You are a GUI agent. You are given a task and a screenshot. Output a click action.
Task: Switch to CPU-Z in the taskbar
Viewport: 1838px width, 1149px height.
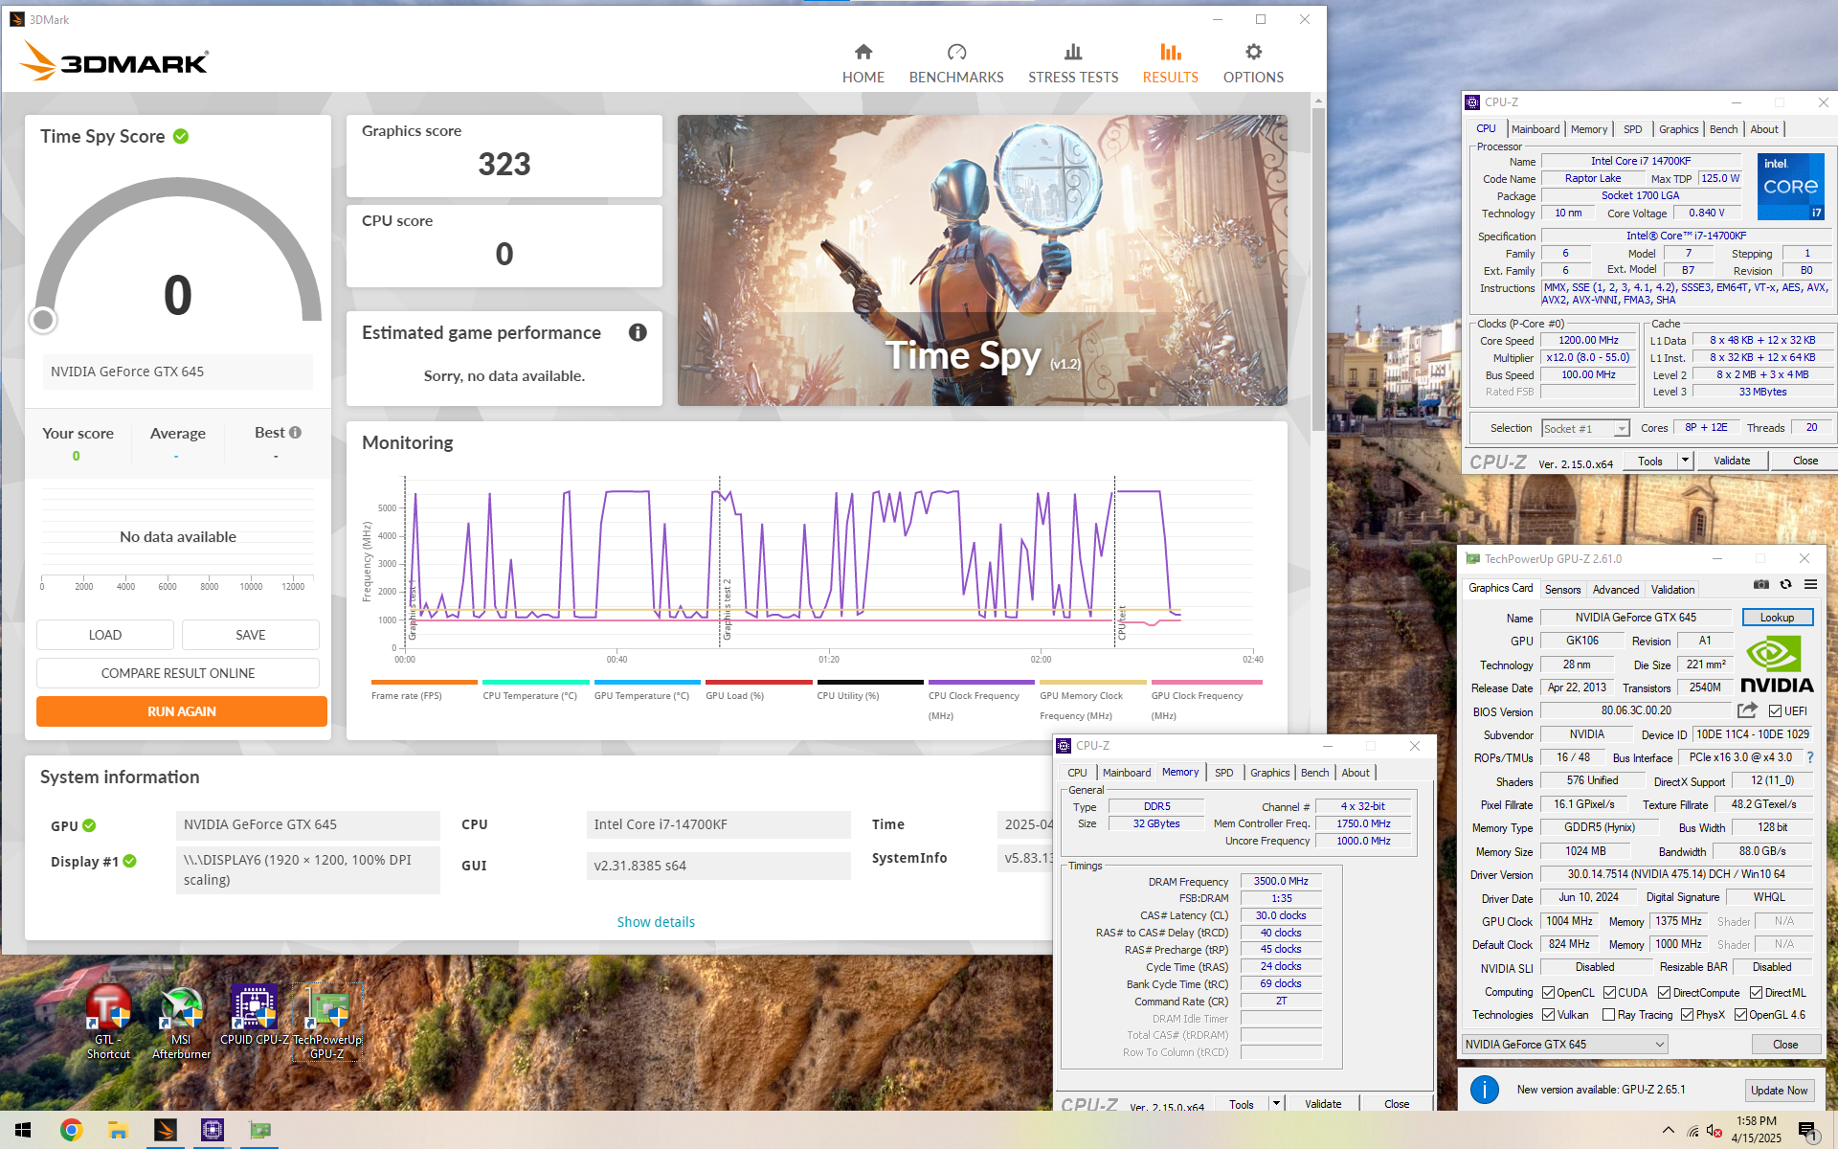pos(213,1130)
